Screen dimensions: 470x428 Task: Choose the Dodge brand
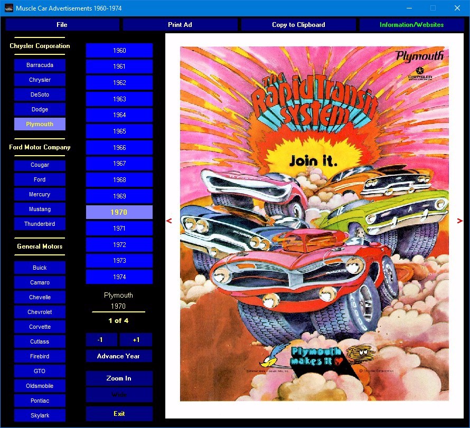(40, 109)
